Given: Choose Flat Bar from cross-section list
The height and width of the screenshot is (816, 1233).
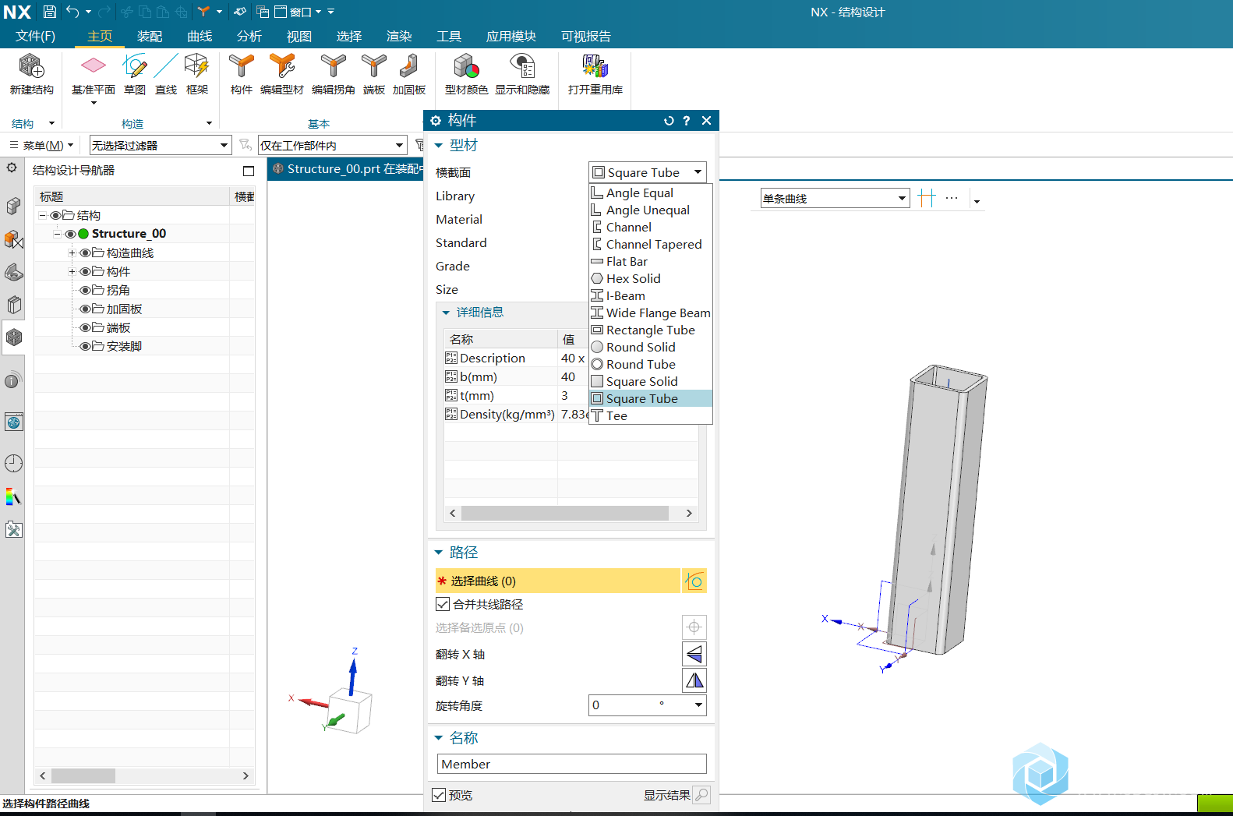Looking at the screenshot, I should click(x=651, y=261).
